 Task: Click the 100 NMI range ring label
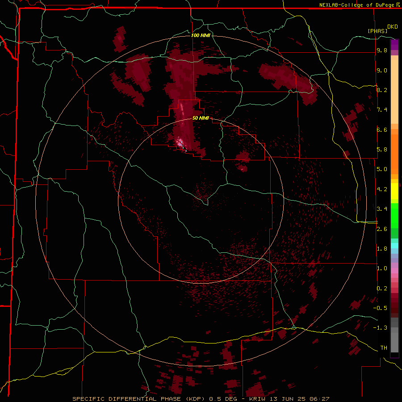(x=201, y=35)
